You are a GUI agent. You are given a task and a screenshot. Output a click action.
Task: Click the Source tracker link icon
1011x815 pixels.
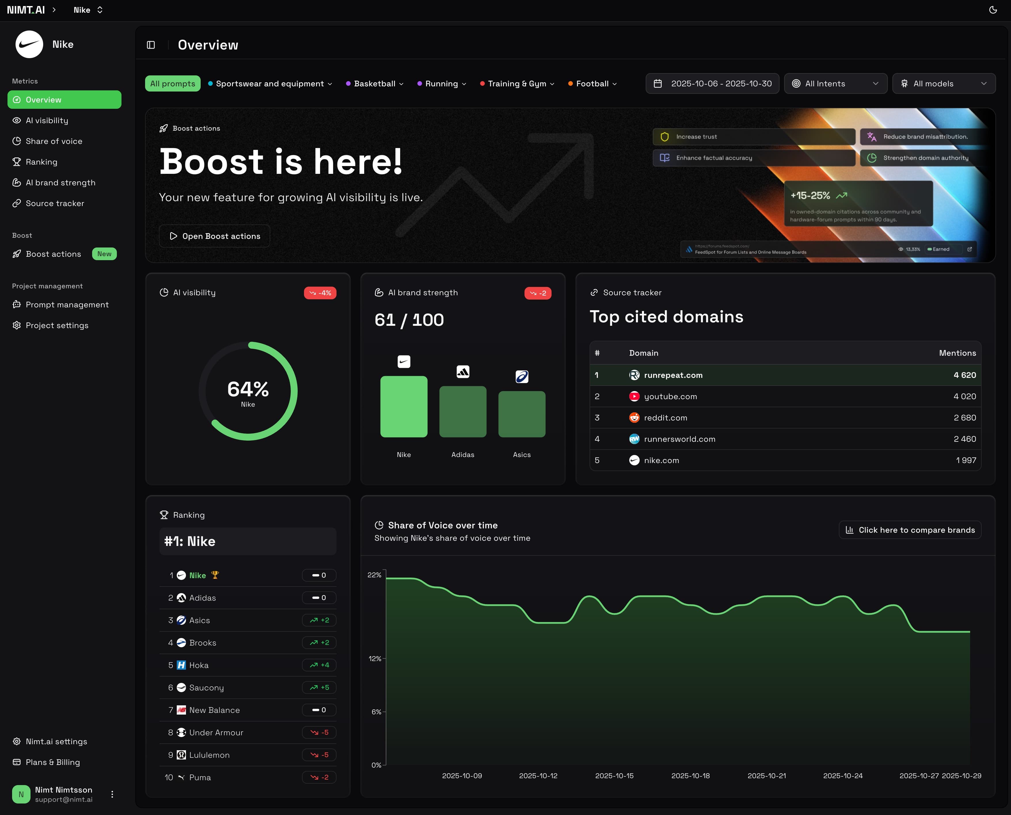[x=17, y=203]
